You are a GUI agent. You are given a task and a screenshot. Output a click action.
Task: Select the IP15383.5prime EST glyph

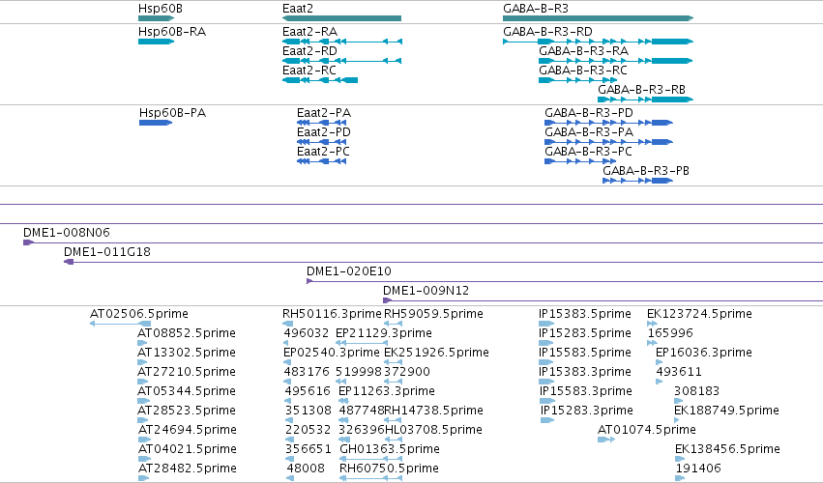coord(546,324)
